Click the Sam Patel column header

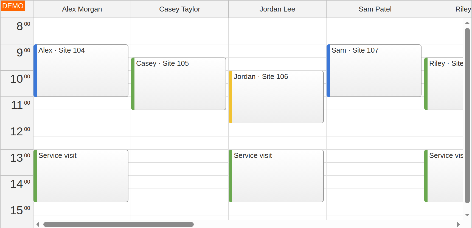click(x=375, y=9)
